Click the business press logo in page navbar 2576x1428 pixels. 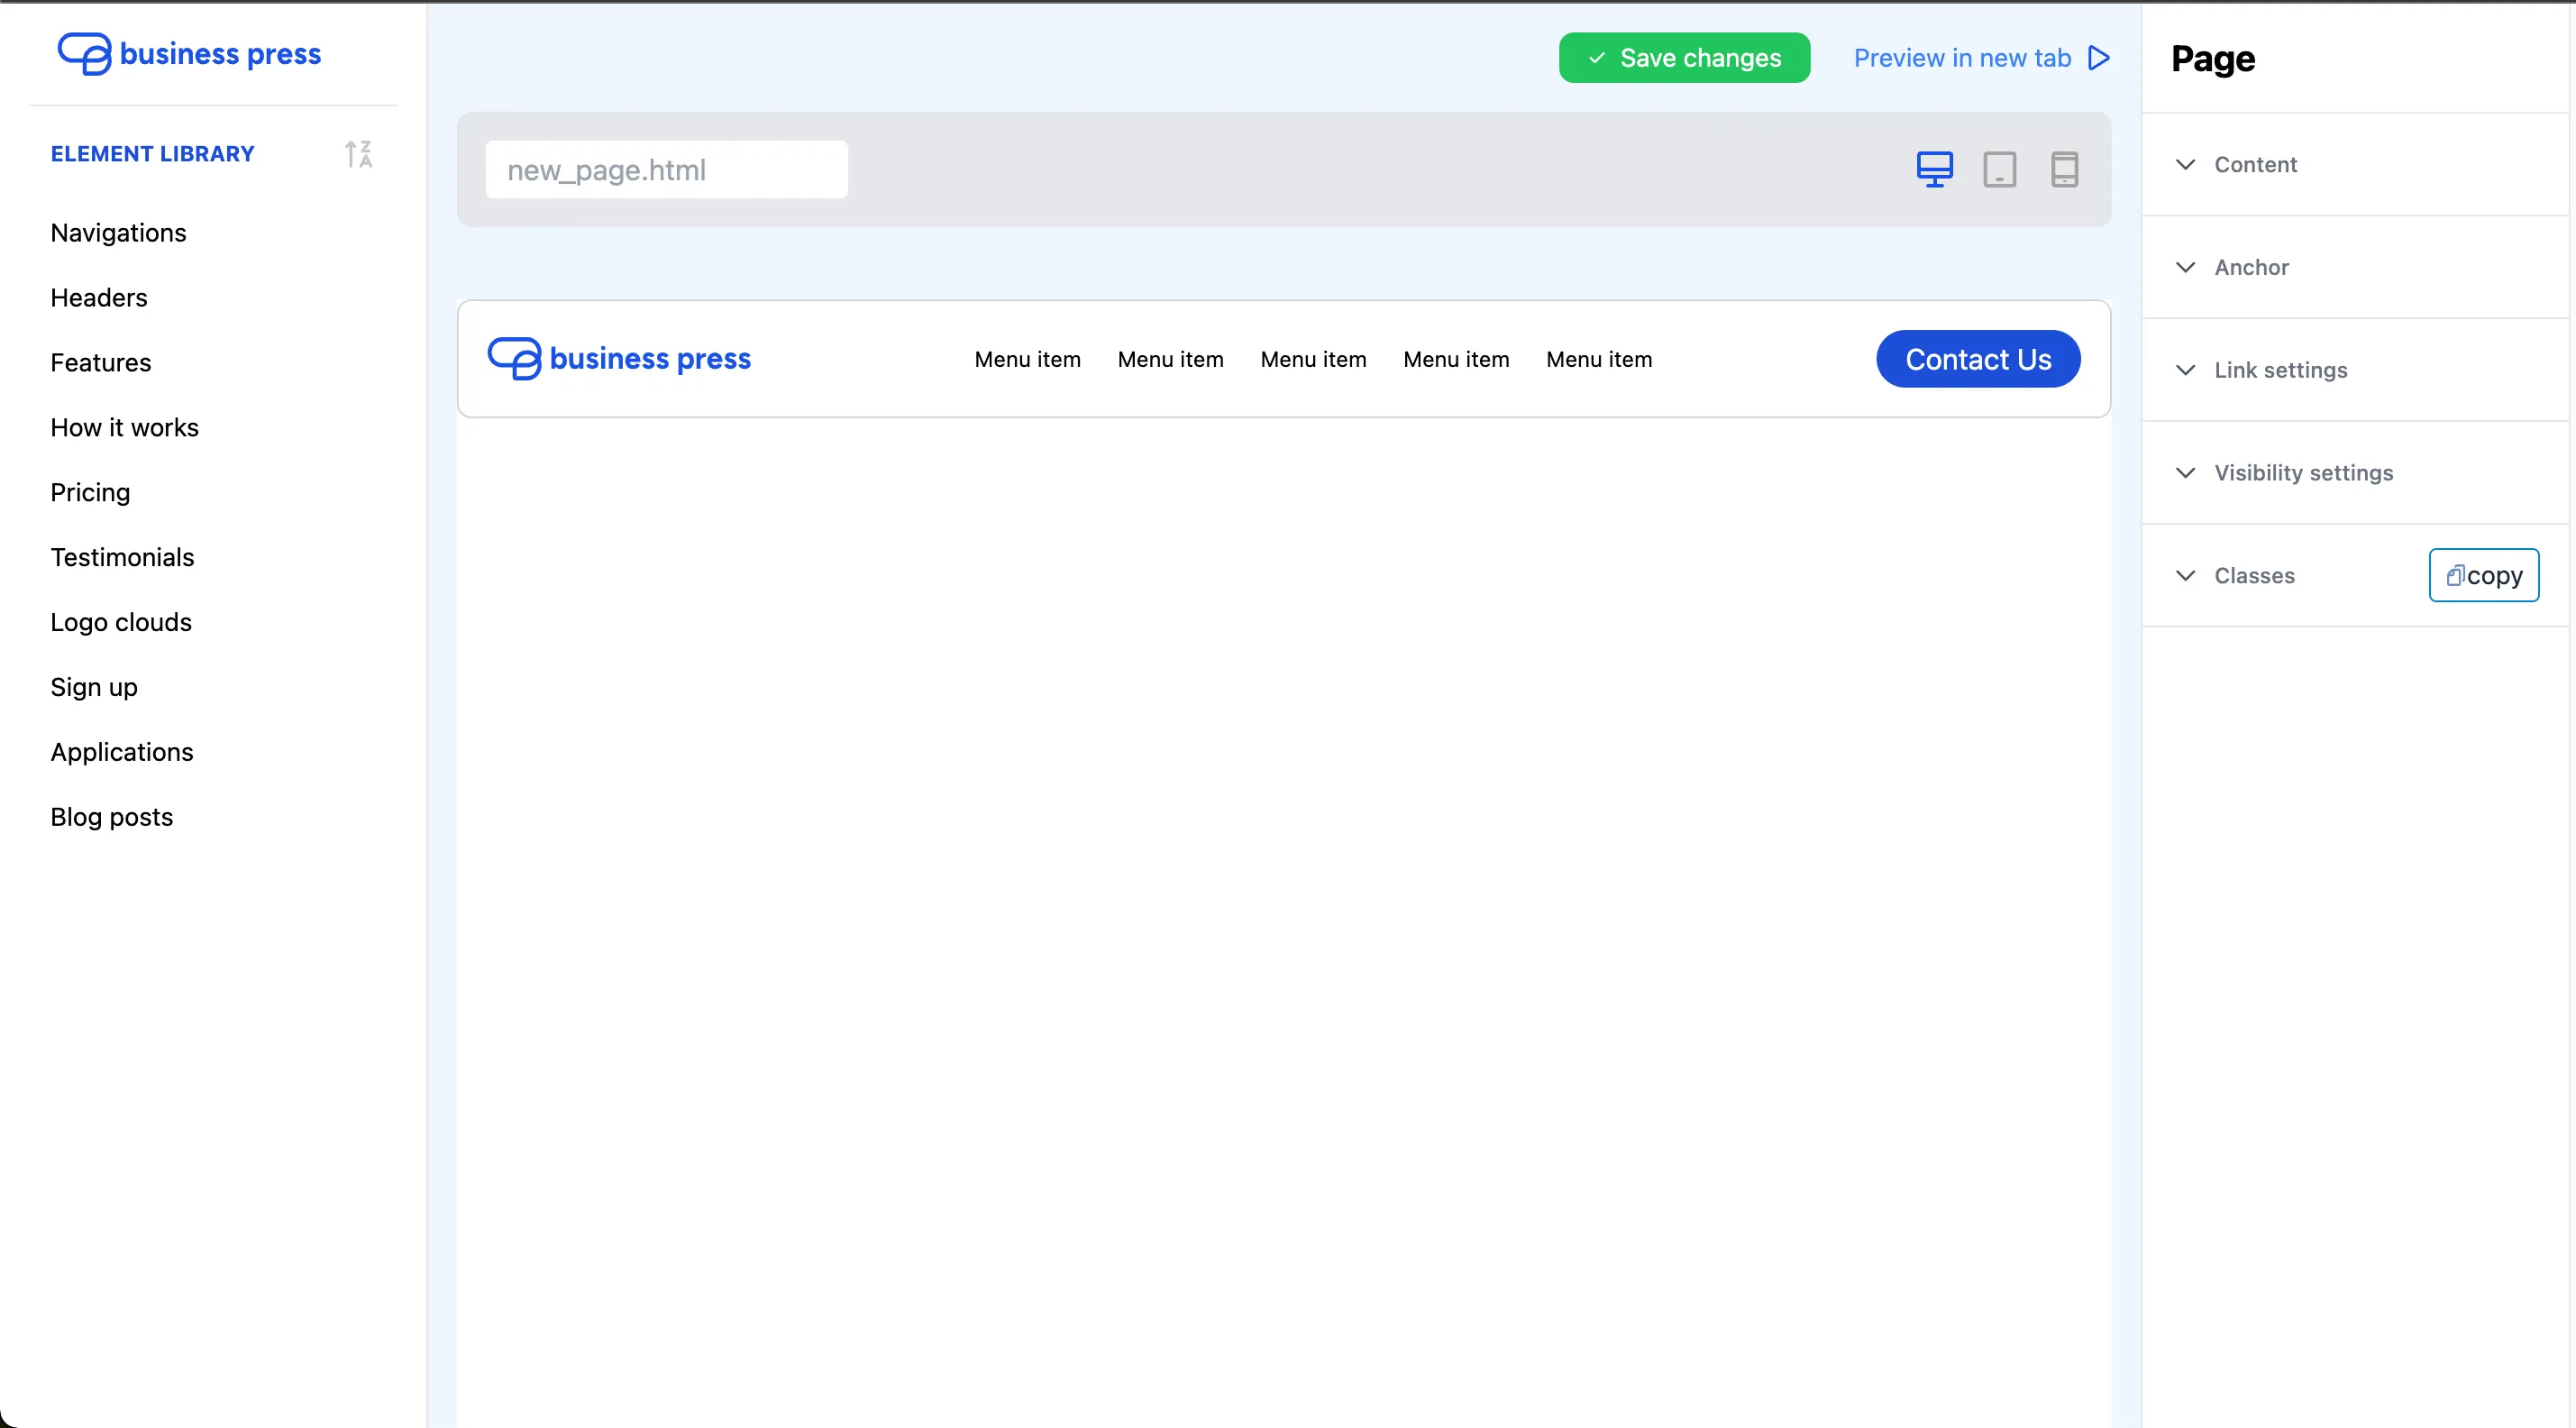tap(619, 358)
